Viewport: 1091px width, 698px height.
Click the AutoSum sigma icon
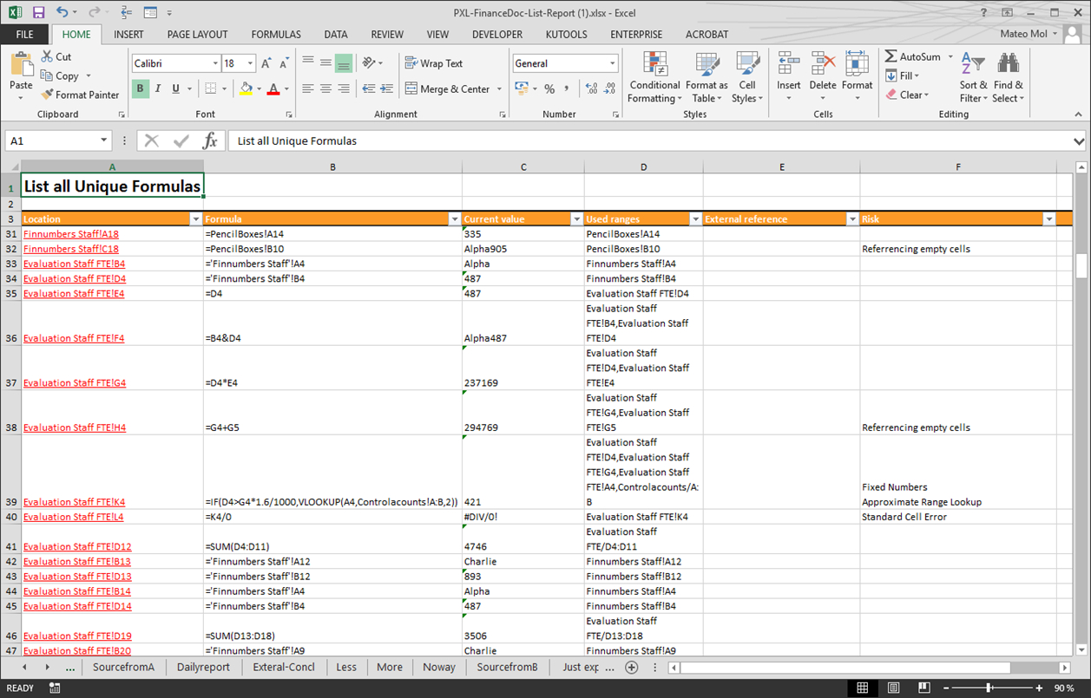click(x=891, y=56)
